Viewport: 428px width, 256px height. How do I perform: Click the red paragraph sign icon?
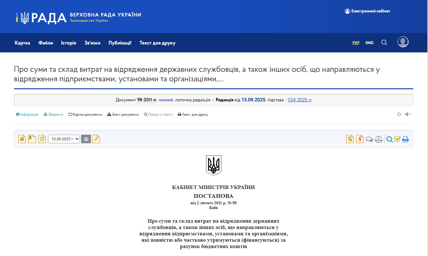coord(360,139)
